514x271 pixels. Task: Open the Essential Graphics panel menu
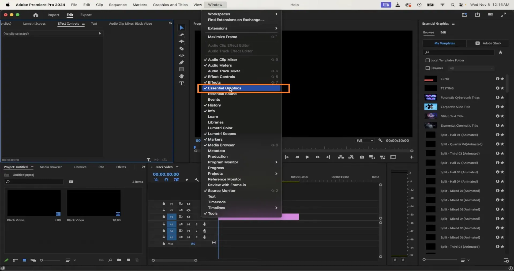(453, 24)
